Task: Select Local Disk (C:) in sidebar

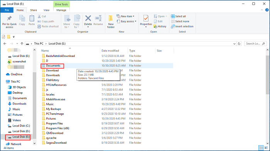Action: pyautogui.click(x=19, y=126)
